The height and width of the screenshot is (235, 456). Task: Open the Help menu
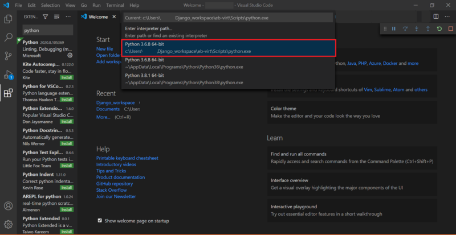point(135,5)
